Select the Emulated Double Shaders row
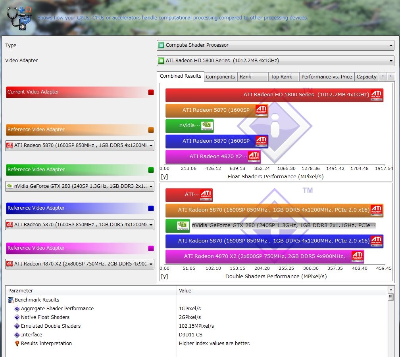Image resolution: width=400 pixels, height=357 pixels. coord(196,326)
